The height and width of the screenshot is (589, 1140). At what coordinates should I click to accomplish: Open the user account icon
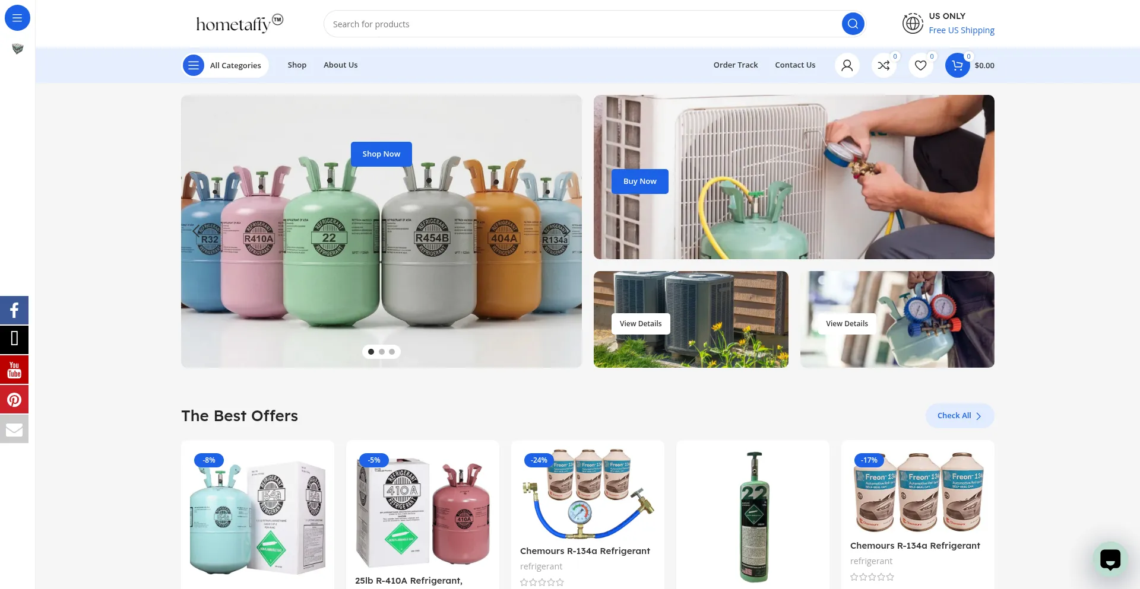847,65
